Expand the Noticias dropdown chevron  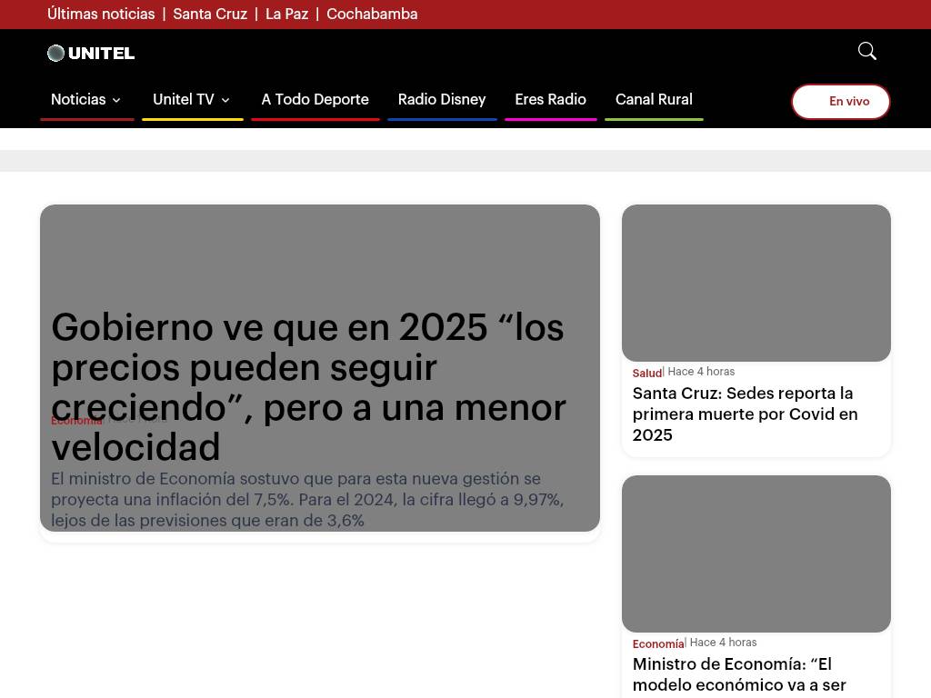[116, 100]
